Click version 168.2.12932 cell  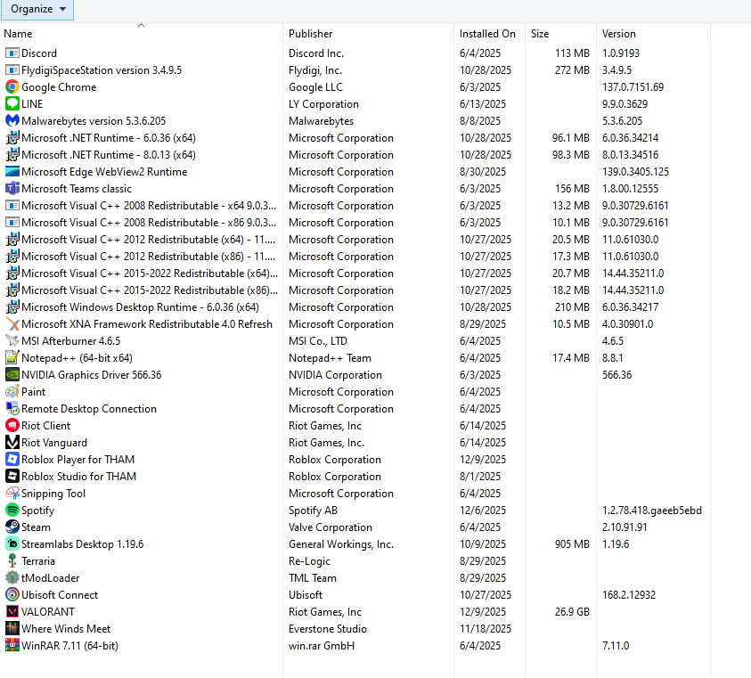point(629,595)
